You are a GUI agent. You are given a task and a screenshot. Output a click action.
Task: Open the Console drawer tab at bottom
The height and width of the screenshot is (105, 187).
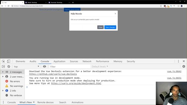point(11,102)
